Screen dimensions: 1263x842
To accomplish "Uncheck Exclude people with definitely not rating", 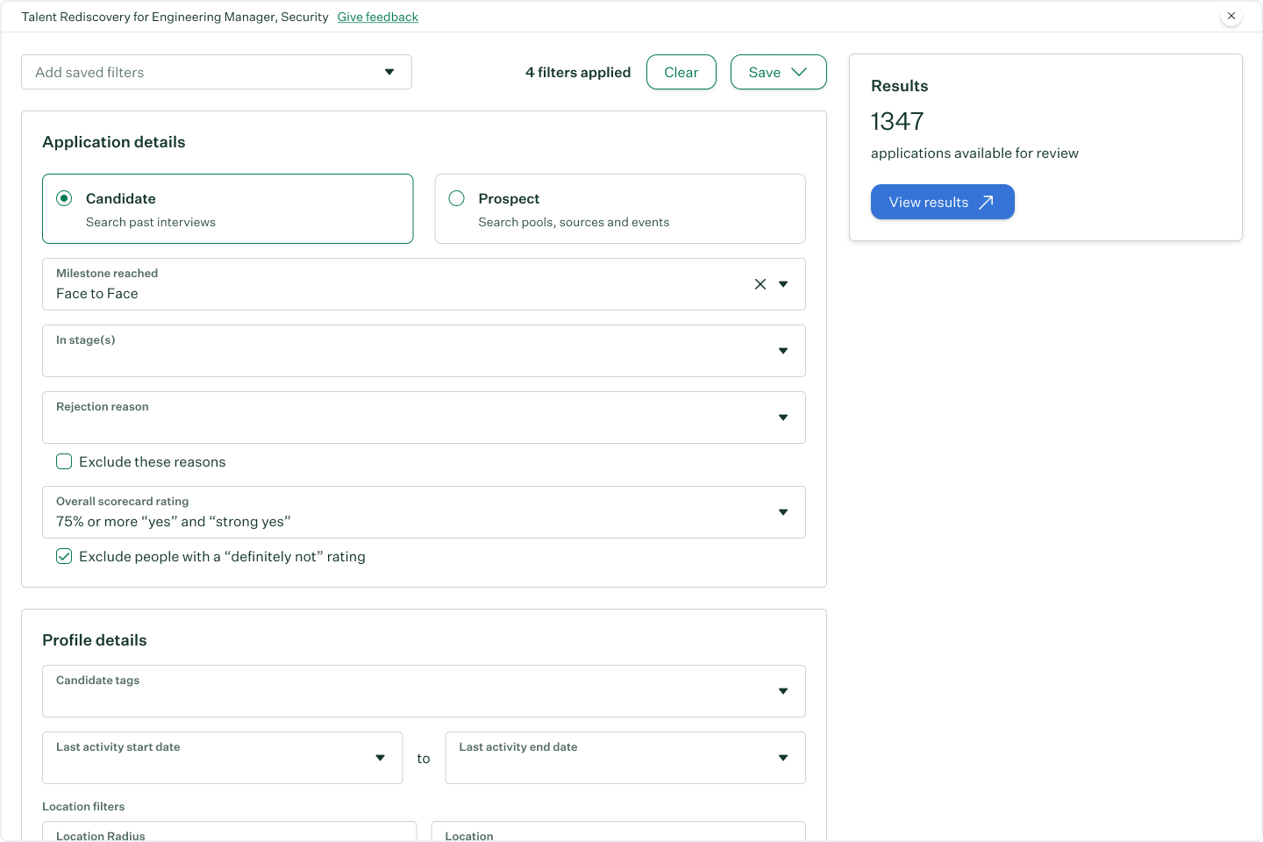I will pos(64,556).
